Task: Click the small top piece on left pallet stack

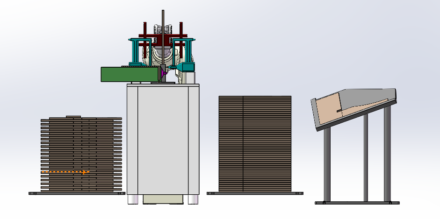Action: [x=73, y=117]
